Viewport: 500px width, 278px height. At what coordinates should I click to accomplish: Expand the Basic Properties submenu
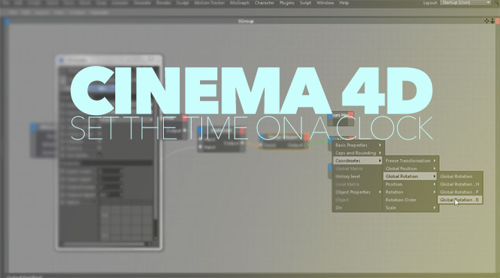(x=358, y=145)
